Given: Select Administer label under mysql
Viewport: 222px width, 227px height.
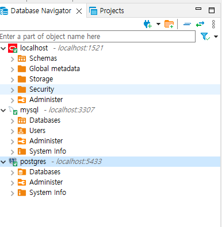Looking at the screenshot, I should click(46, 141).
